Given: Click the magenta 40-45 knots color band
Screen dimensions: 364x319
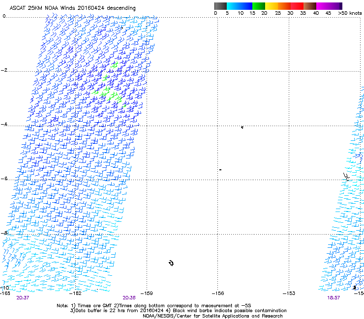Looking at the screenshot, I should tap(323, 6).
